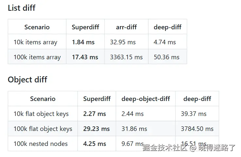Screen dimensions: 241x157
Task: Click the "Object diff" heading
Action: 27,79
